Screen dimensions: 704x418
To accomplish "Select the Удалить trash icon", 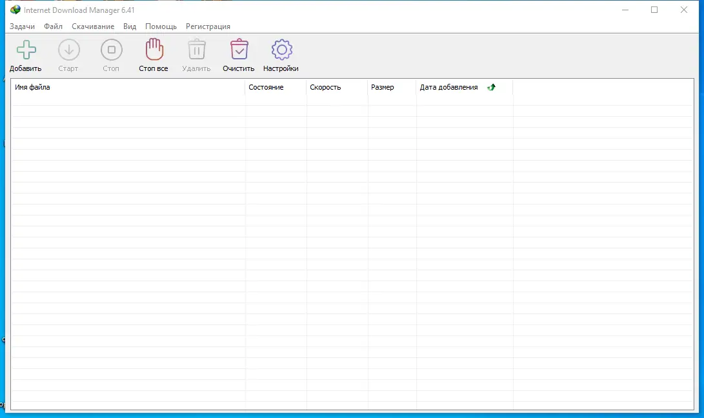I will pyautogui.click(x=196, y=55).
